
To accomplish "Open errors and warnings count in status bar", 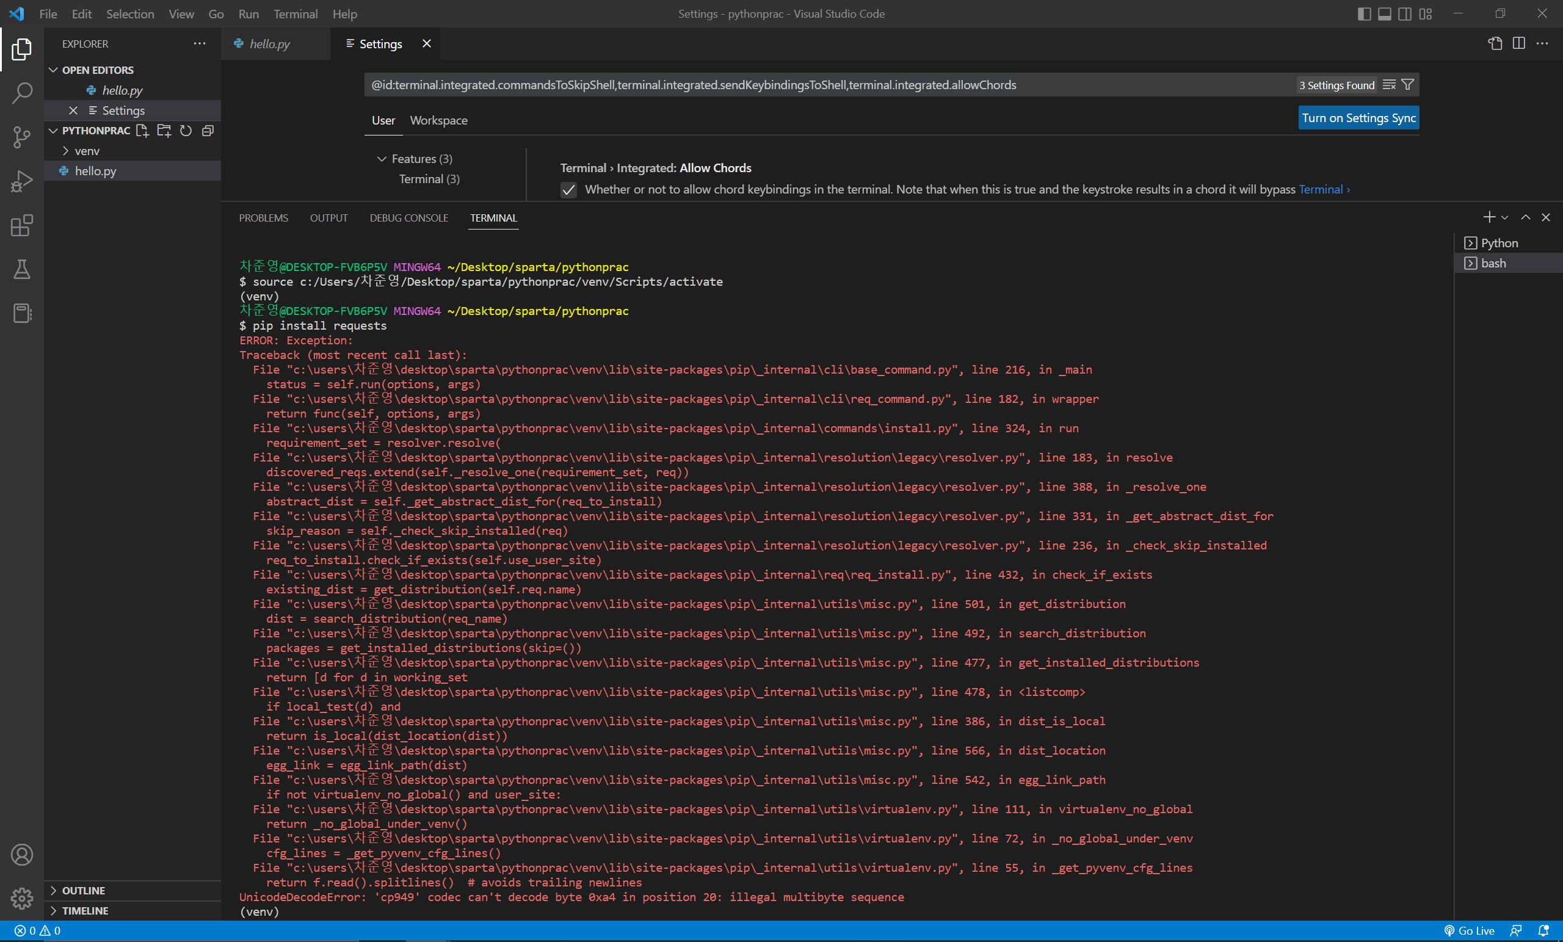I will tap(37, 930).
